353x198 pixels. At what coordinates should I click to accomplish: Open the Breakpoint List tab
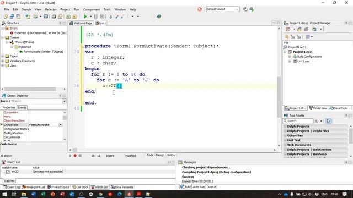[x=33, y=187]
